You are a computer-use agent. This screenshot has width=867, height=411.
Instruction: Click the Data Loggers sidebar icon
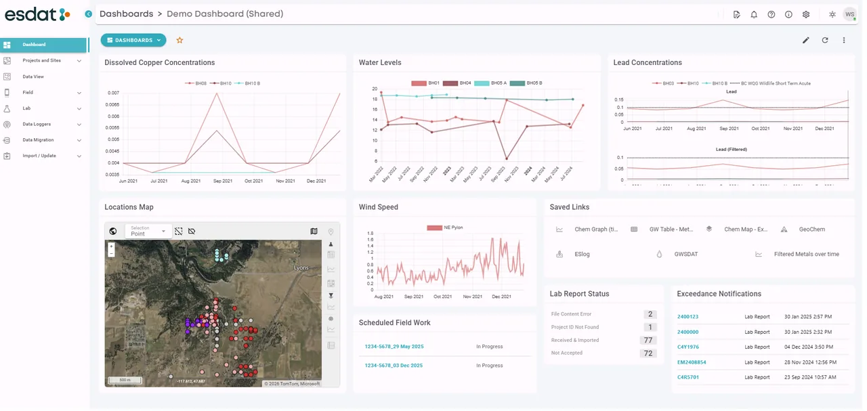coord(7,125)
